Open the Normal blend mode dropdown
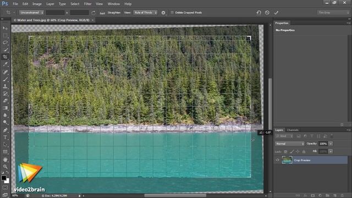352x198 pixels. [x=290, y=144]
